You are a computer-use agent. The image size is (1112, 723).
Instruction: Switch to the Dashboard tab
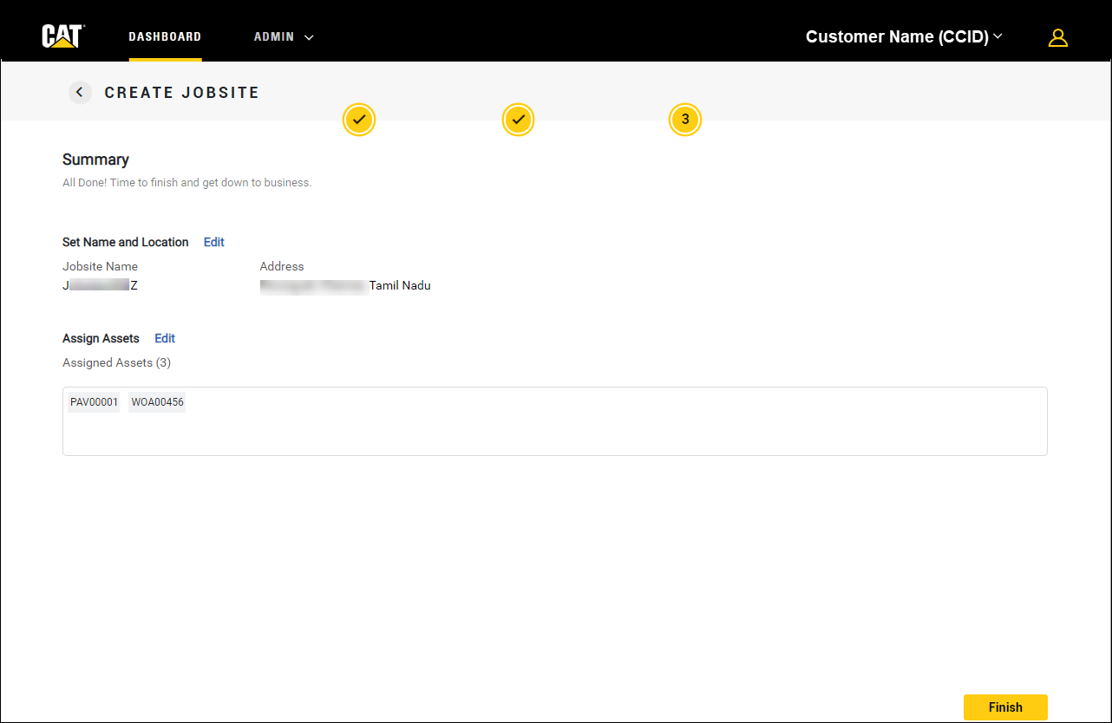(x=165, y=37)
